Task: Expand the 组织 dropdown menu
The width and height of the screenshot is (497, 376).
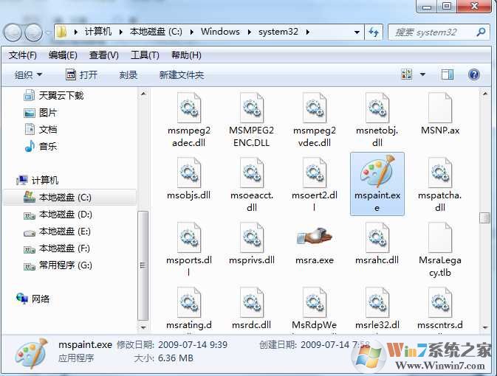Action: point(28,75)
